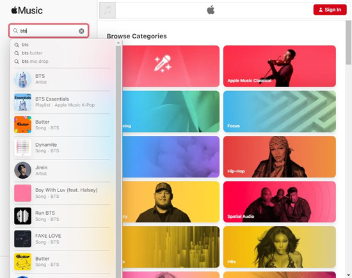Open the golden bars category tile beside Hits

171,247
